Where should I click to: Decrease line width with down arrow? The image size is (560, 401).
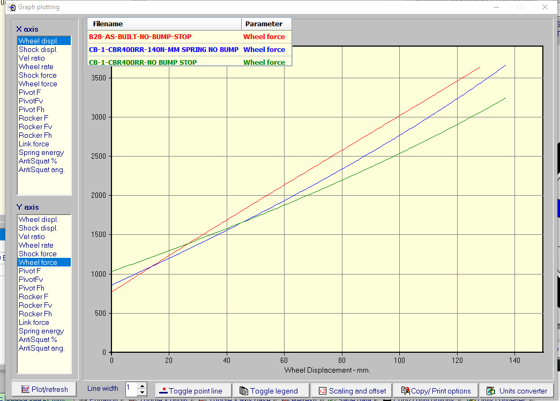point(142,393)
